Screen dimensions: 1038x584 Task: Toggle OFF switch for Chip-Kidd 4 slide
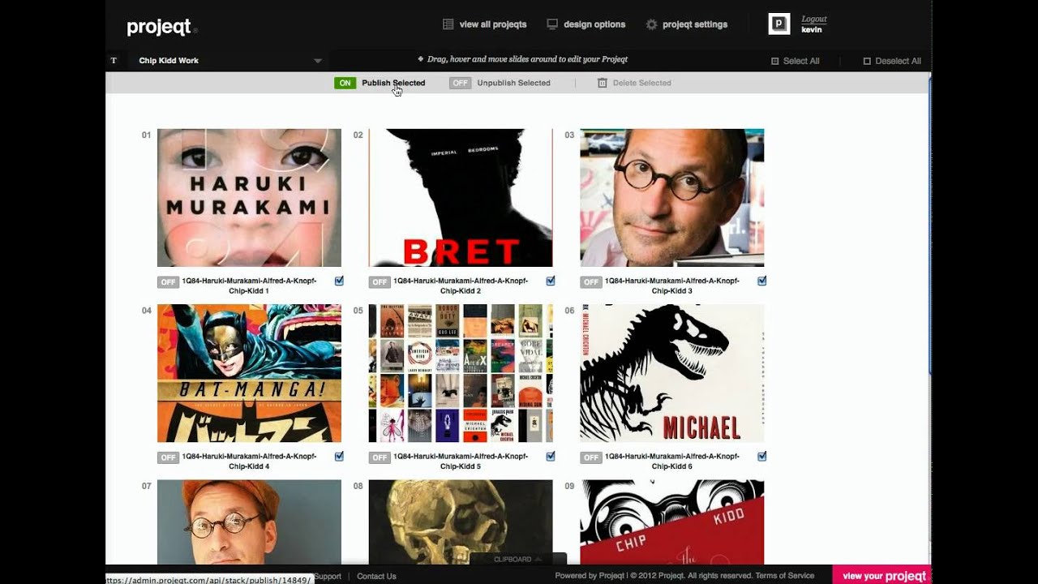[x=168, y=457]
